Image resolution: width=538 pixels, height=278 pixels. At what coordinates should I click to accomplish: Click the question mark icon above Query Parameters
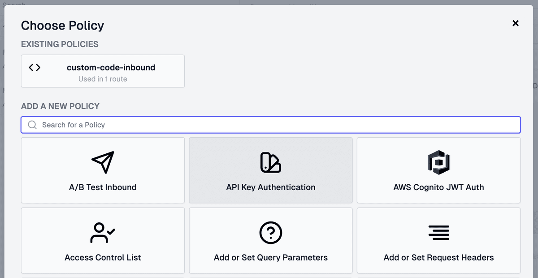270,233
